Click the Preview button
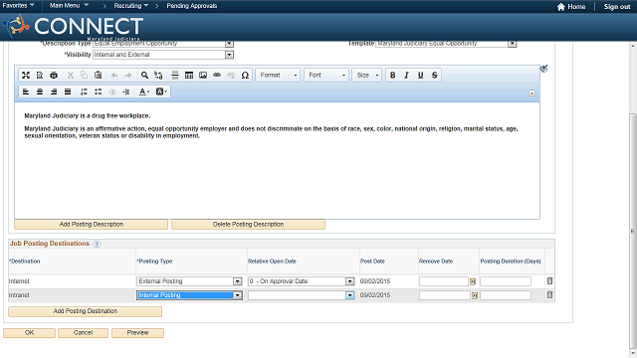The width and height of the screenshot is (637, 358). click(137, 333)
